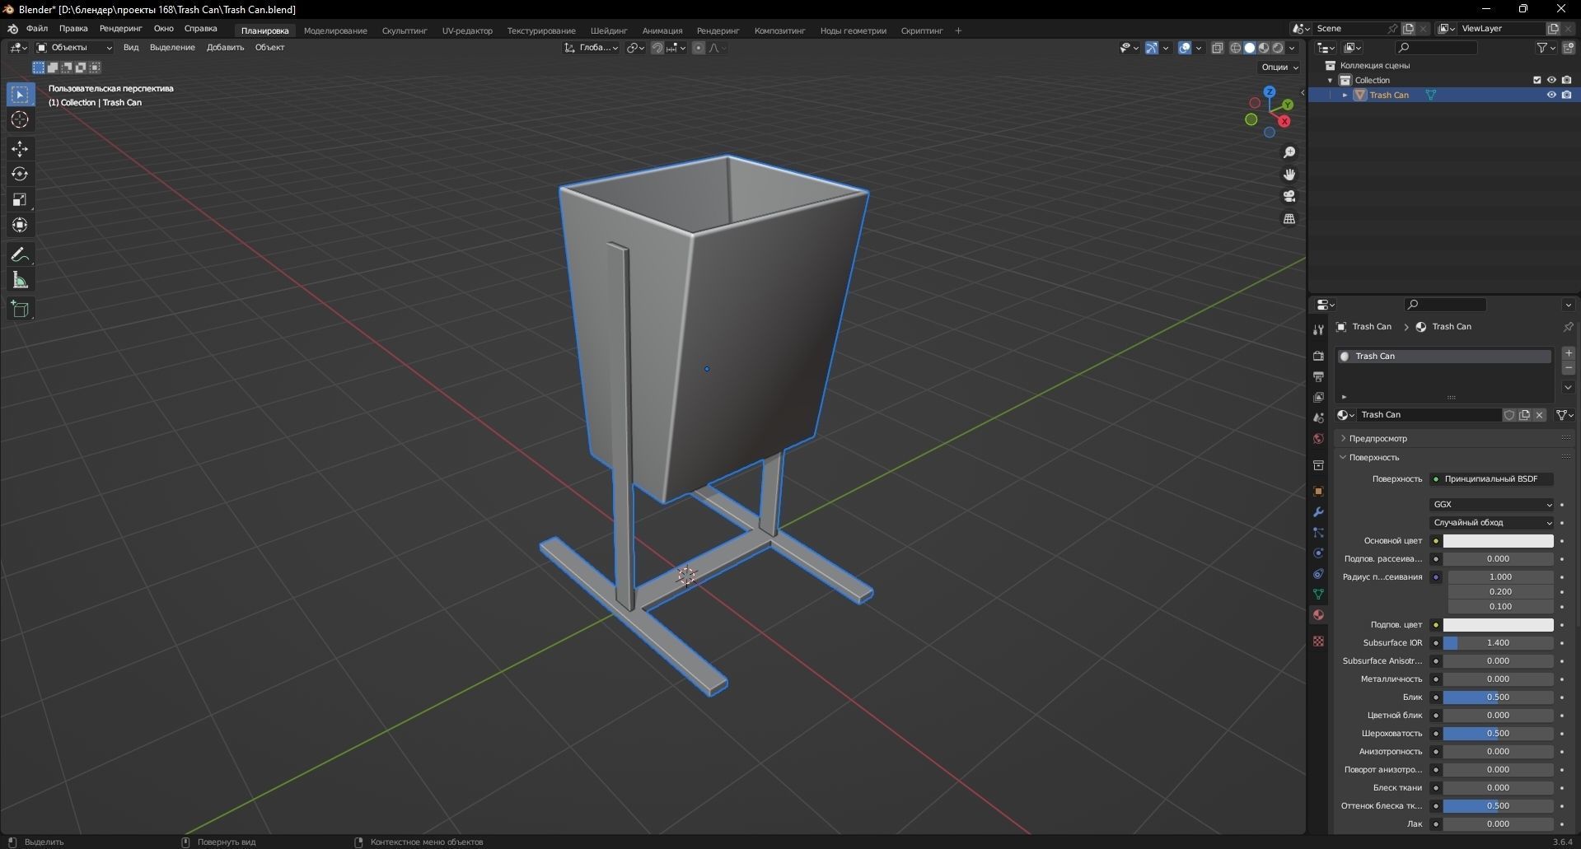Collapse the Collection tree in outliner
This screenshot has width=1581, height=849.
1330,80
